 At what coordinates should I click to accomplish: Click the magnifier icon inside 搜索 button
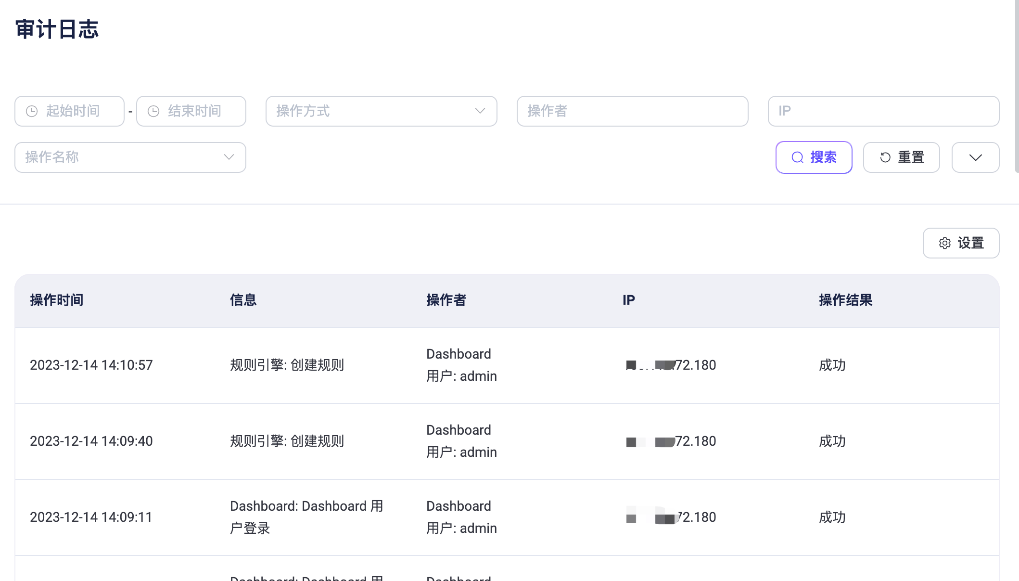point(798,157)
